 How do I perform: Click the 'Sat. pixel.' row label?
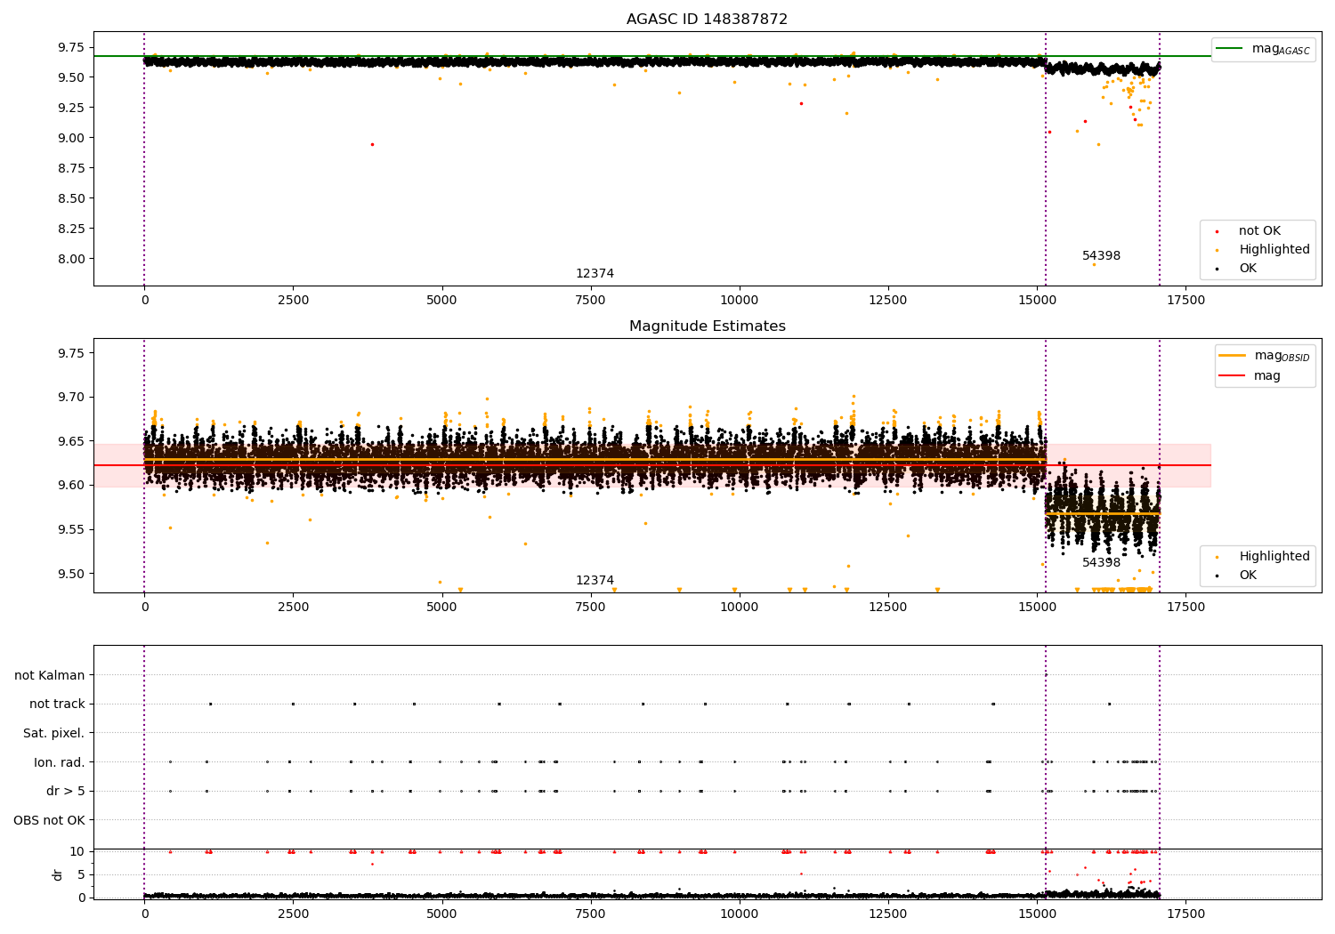click(54, 734)
